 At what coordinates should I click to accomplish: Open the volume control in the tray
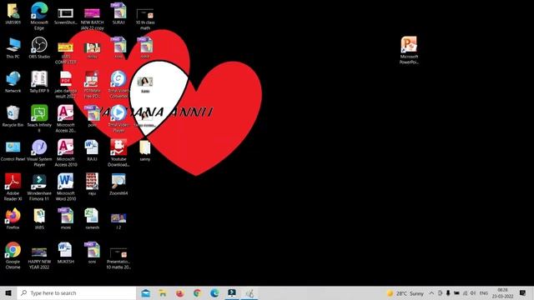(473, 292)
